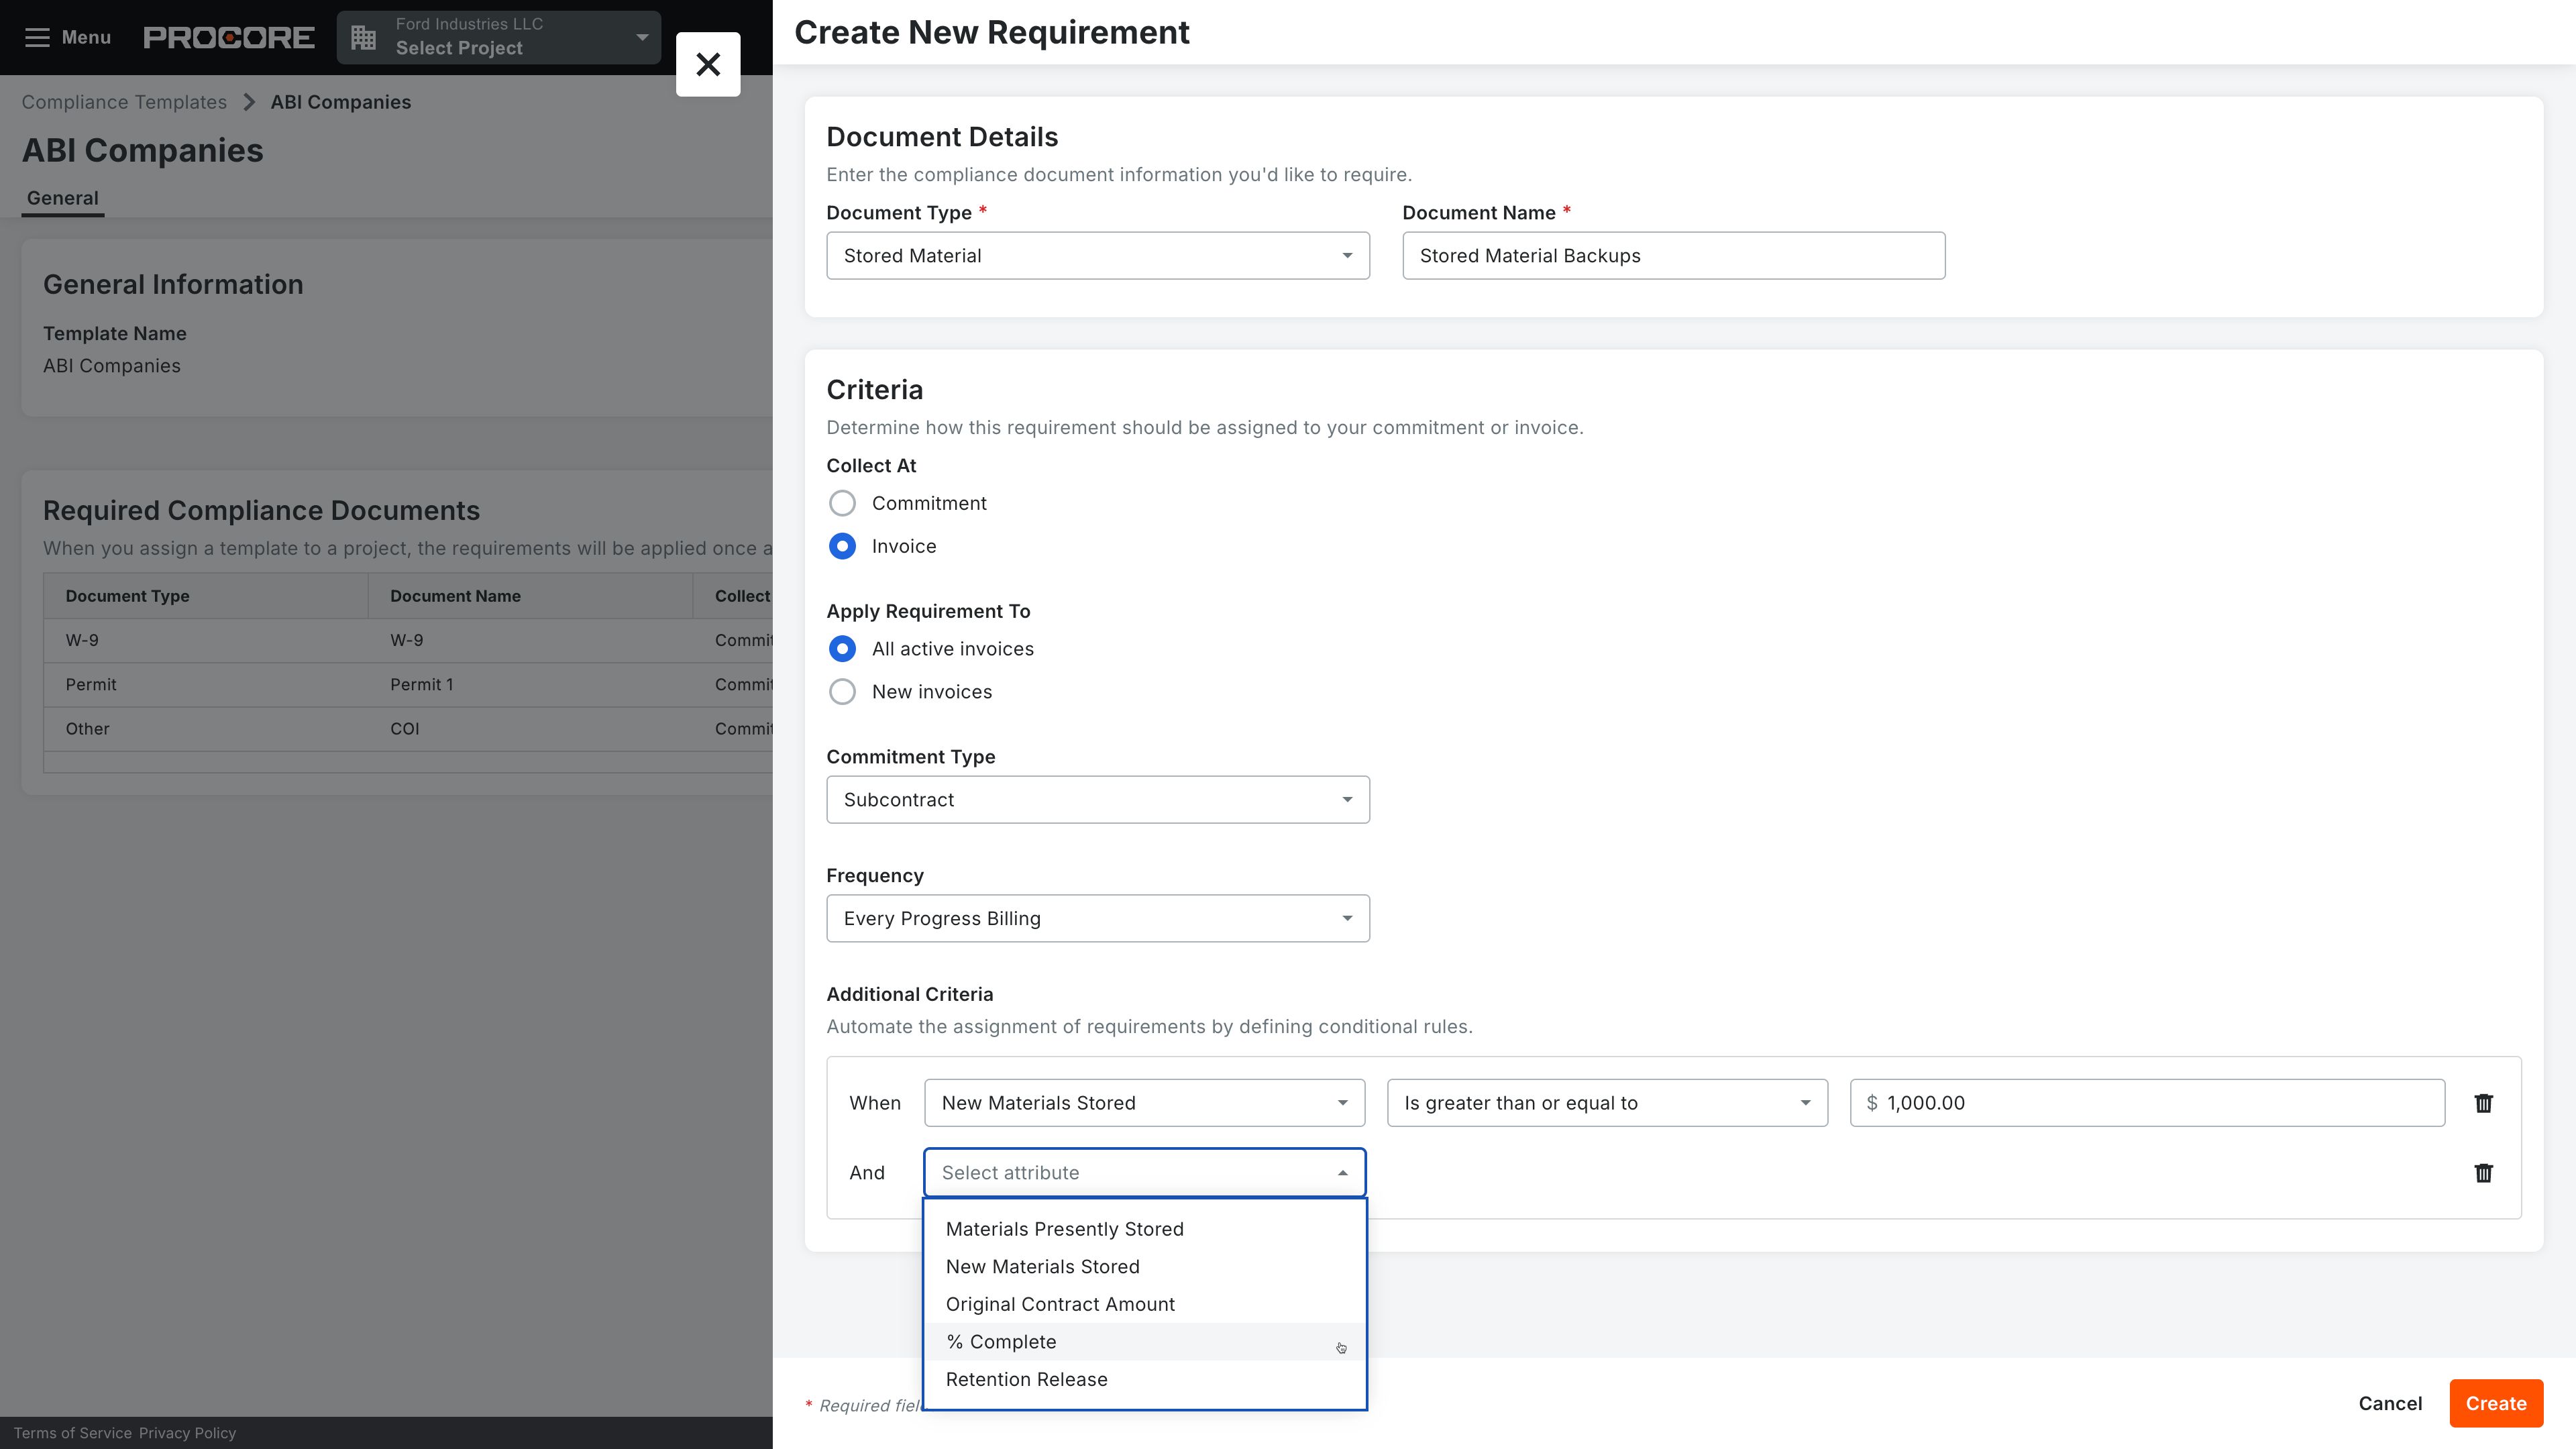Screen dimensions: 2576x1449
Task: Edit the Document Name field
Action: pyautogui.click(x=1673, y=255)
